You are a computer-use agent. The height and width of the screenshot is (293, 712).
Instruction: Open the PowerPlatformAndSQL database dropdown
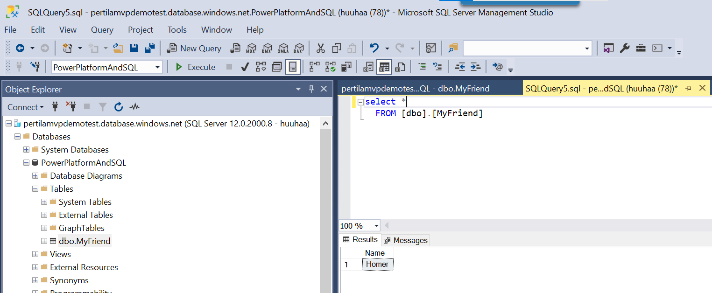click(157, 67)
